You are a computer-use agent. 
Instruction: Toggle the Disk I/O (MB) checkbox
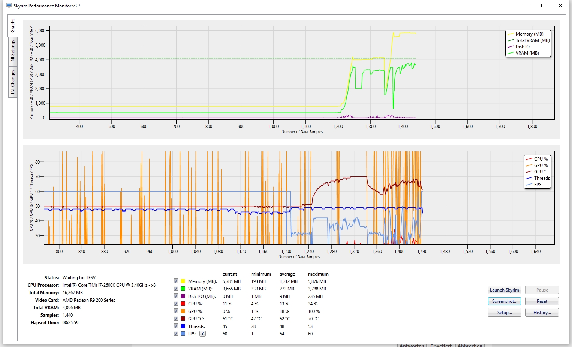176,296
